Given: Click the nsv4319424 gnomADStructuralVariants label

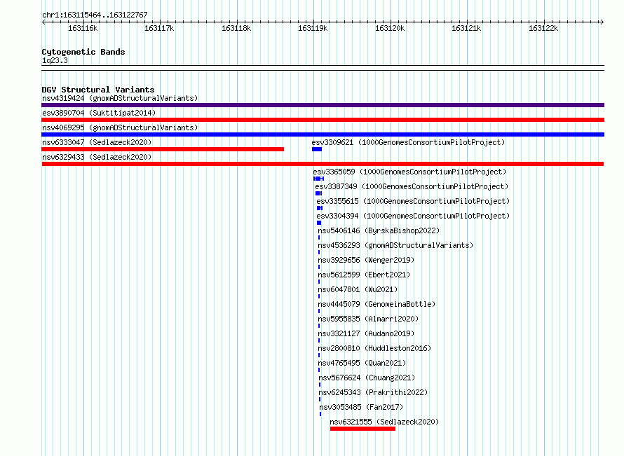Looking at the screenshot, I should coord(120,98).
